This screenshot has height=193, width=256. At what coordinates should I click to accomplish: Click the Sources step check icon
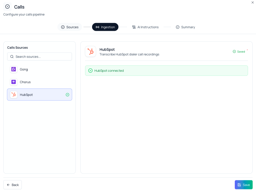coord(63,27)
